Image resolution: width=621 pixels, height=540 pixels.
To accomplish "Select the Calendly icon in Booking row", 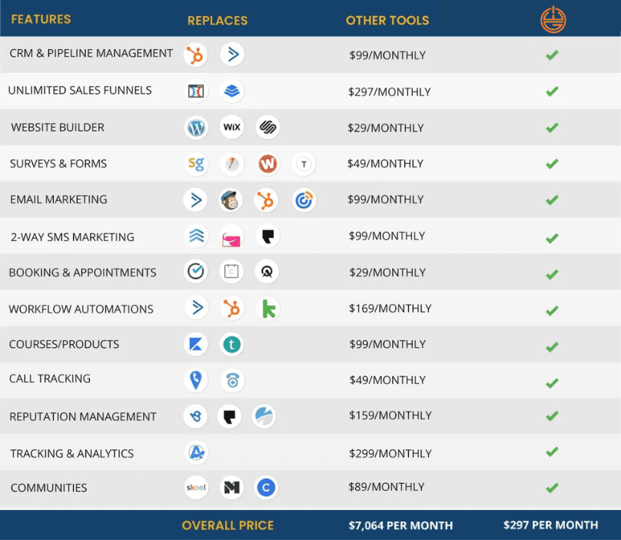I will pos(231,272).
